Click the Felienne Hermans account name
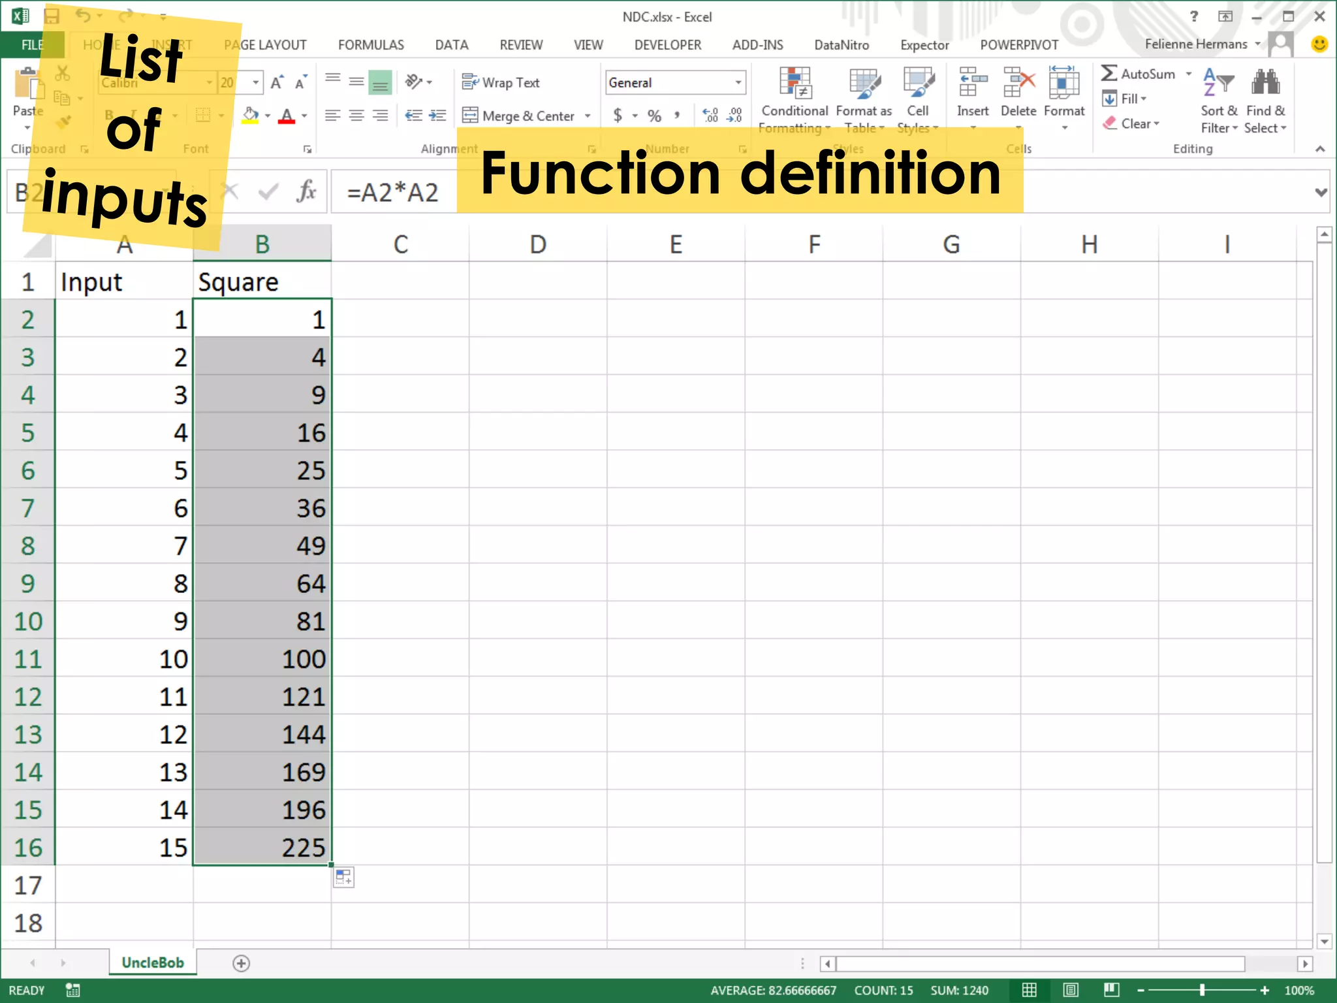 click(1196, 44)
